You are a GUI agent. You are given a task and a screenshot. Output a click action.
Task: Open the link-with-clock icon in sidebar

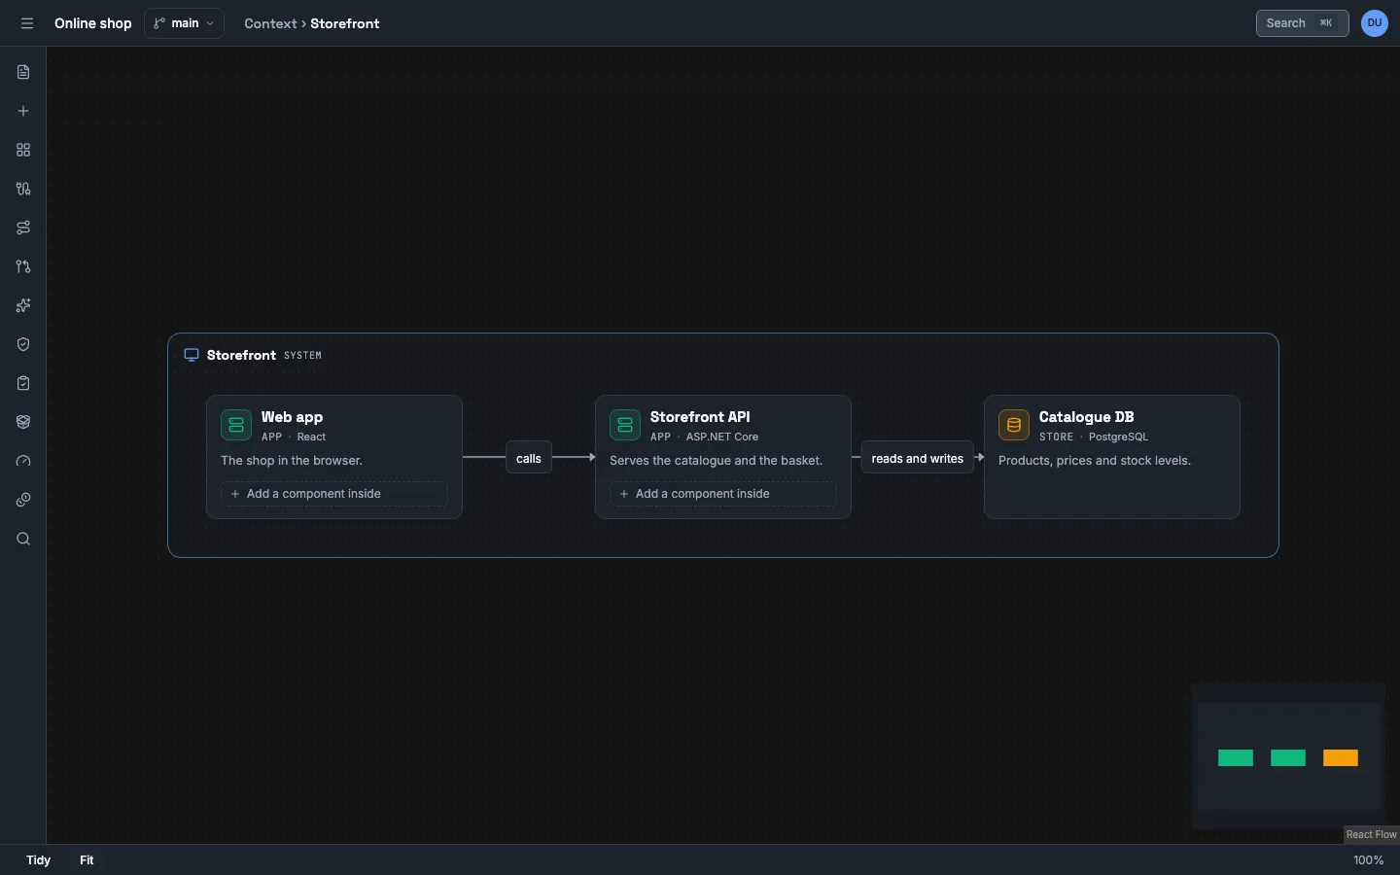[x=23, y=500]
